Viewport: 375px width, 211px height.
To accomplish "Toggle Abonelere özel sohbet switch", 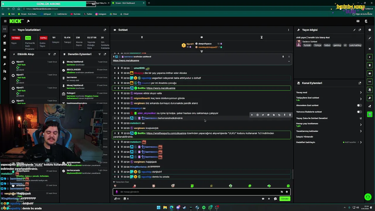I will coord(359,105).
